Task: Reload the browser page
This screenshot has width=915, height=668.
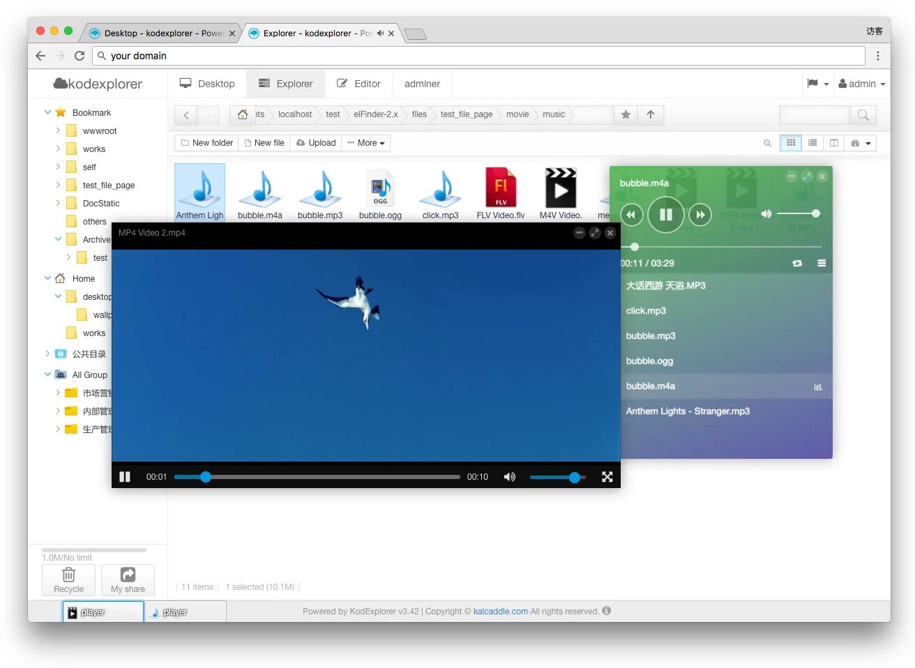Action: pos(80,56)
